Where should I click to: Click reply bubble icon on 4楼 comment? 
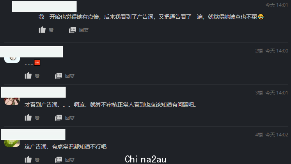click(x=59, y=160)
